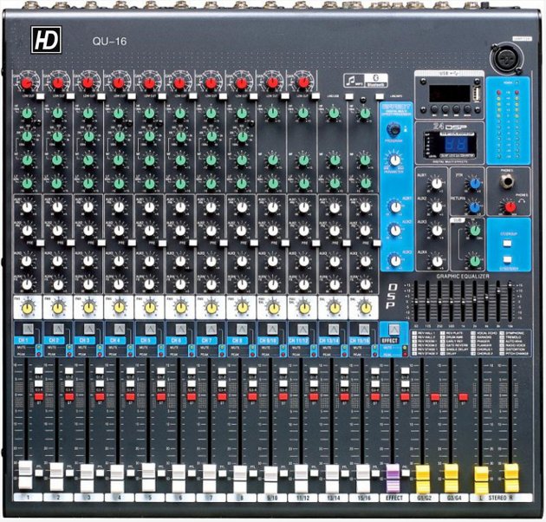
Task: Click the red PHONES volume knob
Action: pos(510,207)
